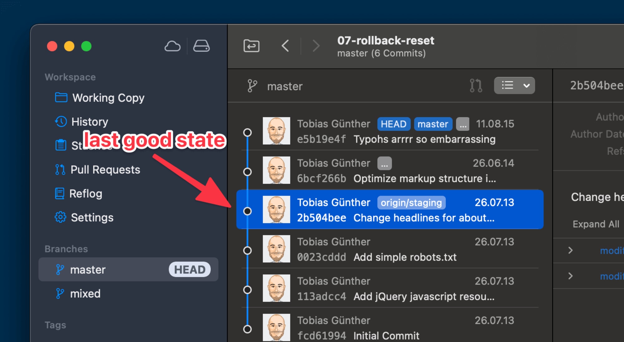Go forward with the right arrow
The image size is (624, 342).
click(x=316, y=46)
